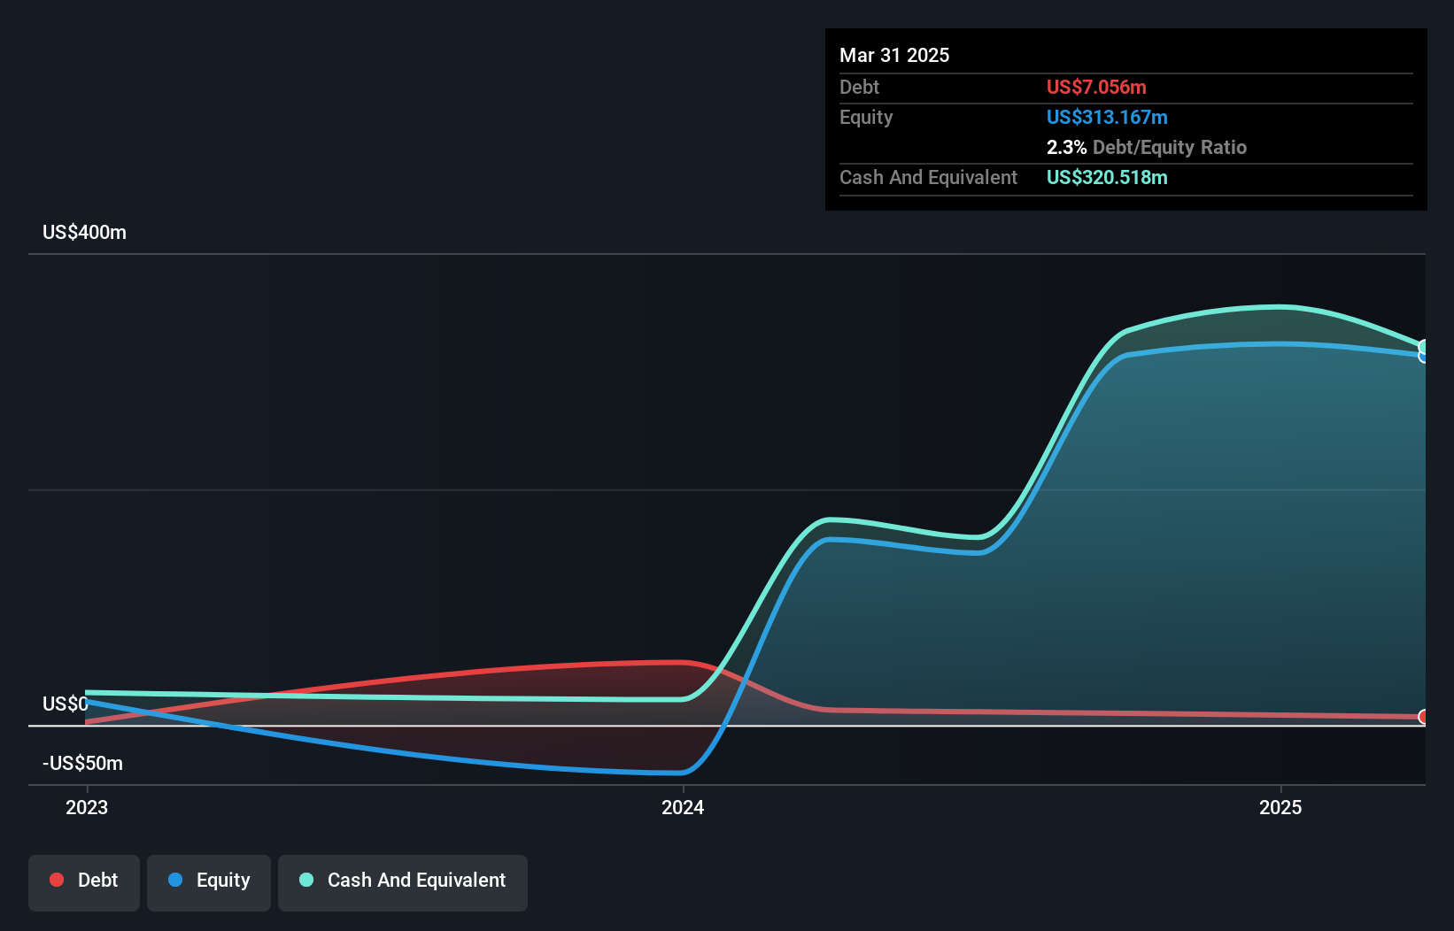Toggle the Debt series legend button

coord(84,882)
